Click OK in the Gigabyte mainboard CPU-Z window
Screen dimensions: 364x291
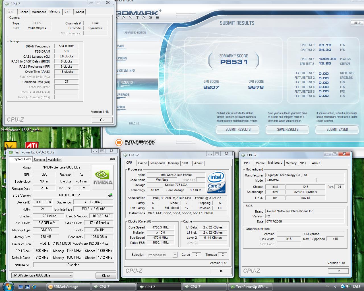coord(338,271)
